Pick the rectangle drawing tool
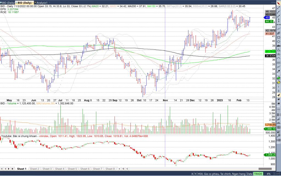Viewport: 281px width, 176px height. click(279, 37)
